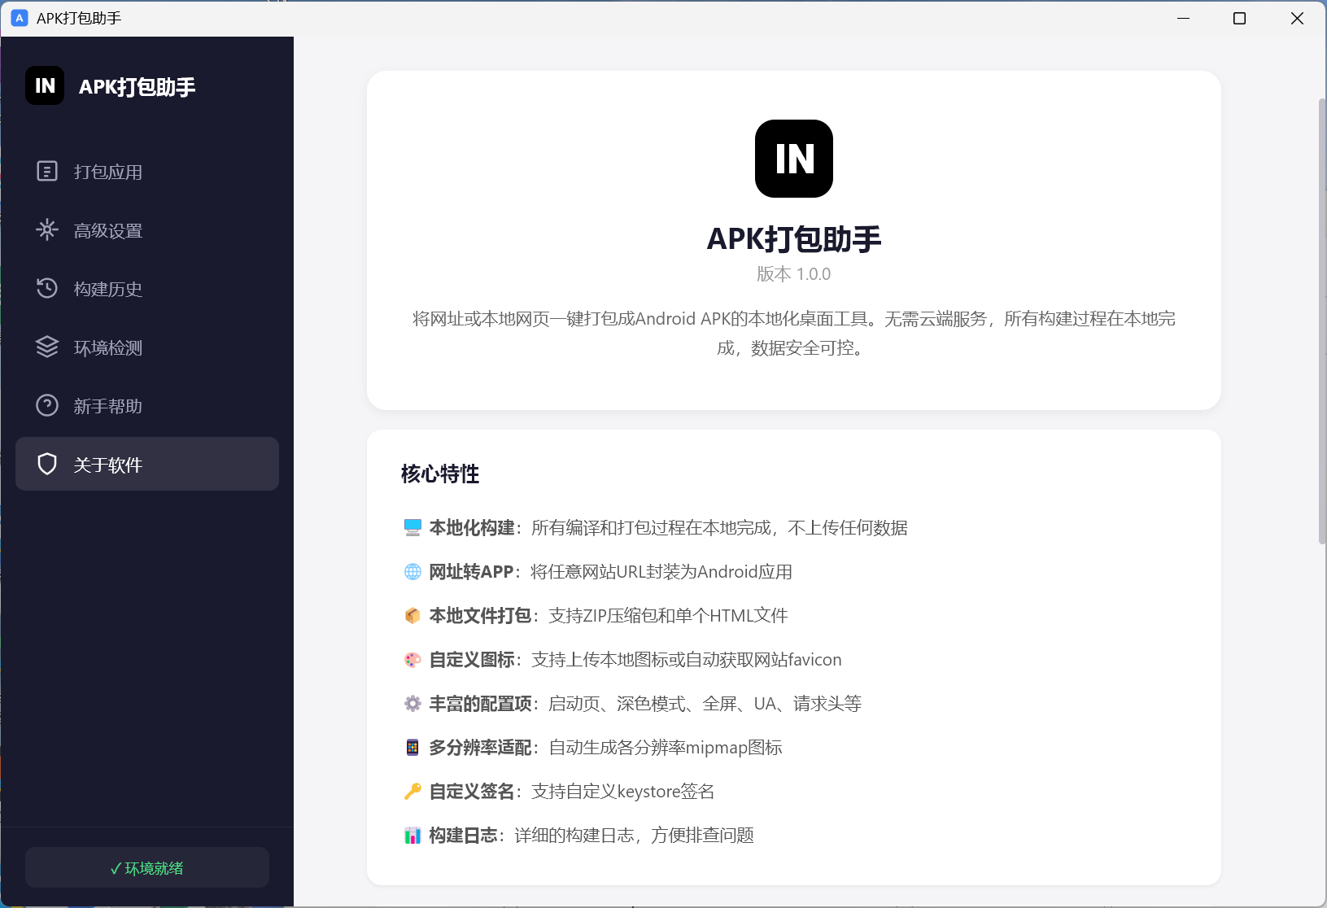The width and height of the screenshot is (1327, 908).
Task: Open 新手帮助 section
Action: coord(147,405)
